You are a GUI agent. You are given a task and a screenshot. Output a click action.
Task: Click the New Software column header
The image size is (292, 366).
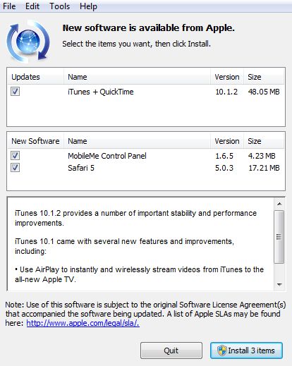[x=36, y=141]
